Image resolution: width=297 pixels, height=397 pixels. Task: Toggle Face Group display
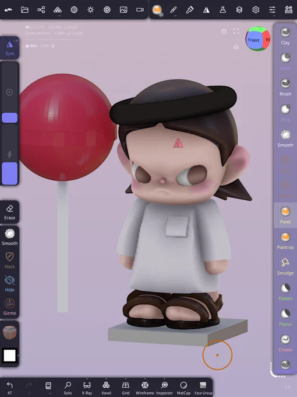tap(203, 388)
